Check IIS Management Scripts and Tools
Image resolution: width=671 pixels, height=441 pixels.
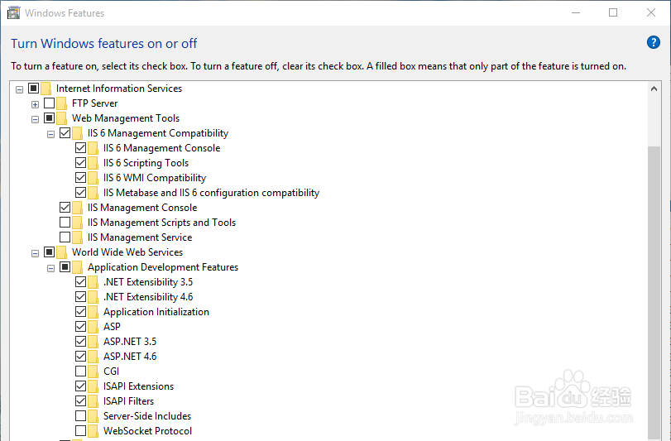[65, 223]
